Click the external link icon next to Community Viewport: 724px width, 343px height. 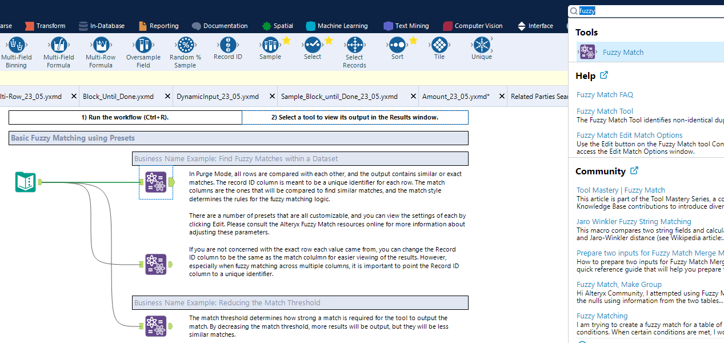634,170
